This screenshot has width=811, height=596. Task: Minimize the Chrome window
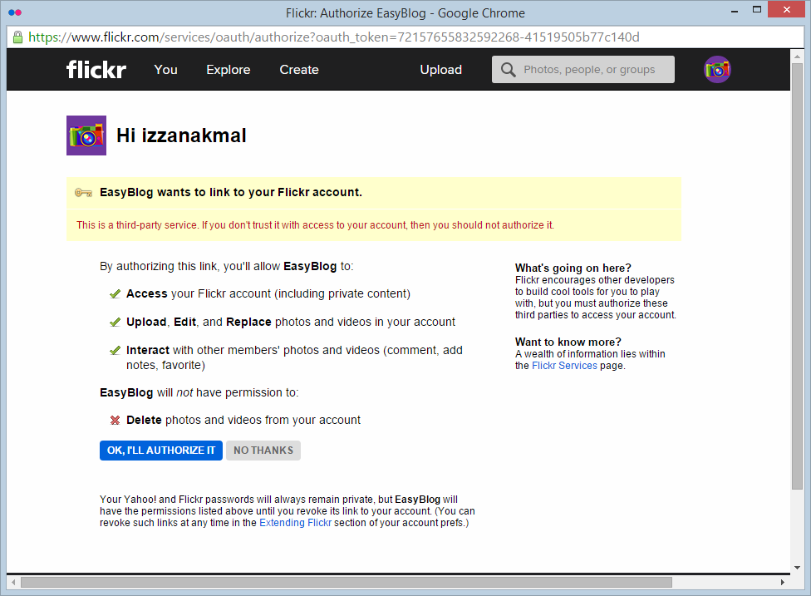coord(735,10)
